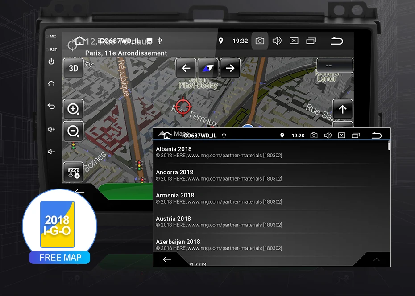Image resolution: width=415 pixels, height=296 pixels.
Task: Tap the back arrow on the side panel
Action: tap(51, 106)
